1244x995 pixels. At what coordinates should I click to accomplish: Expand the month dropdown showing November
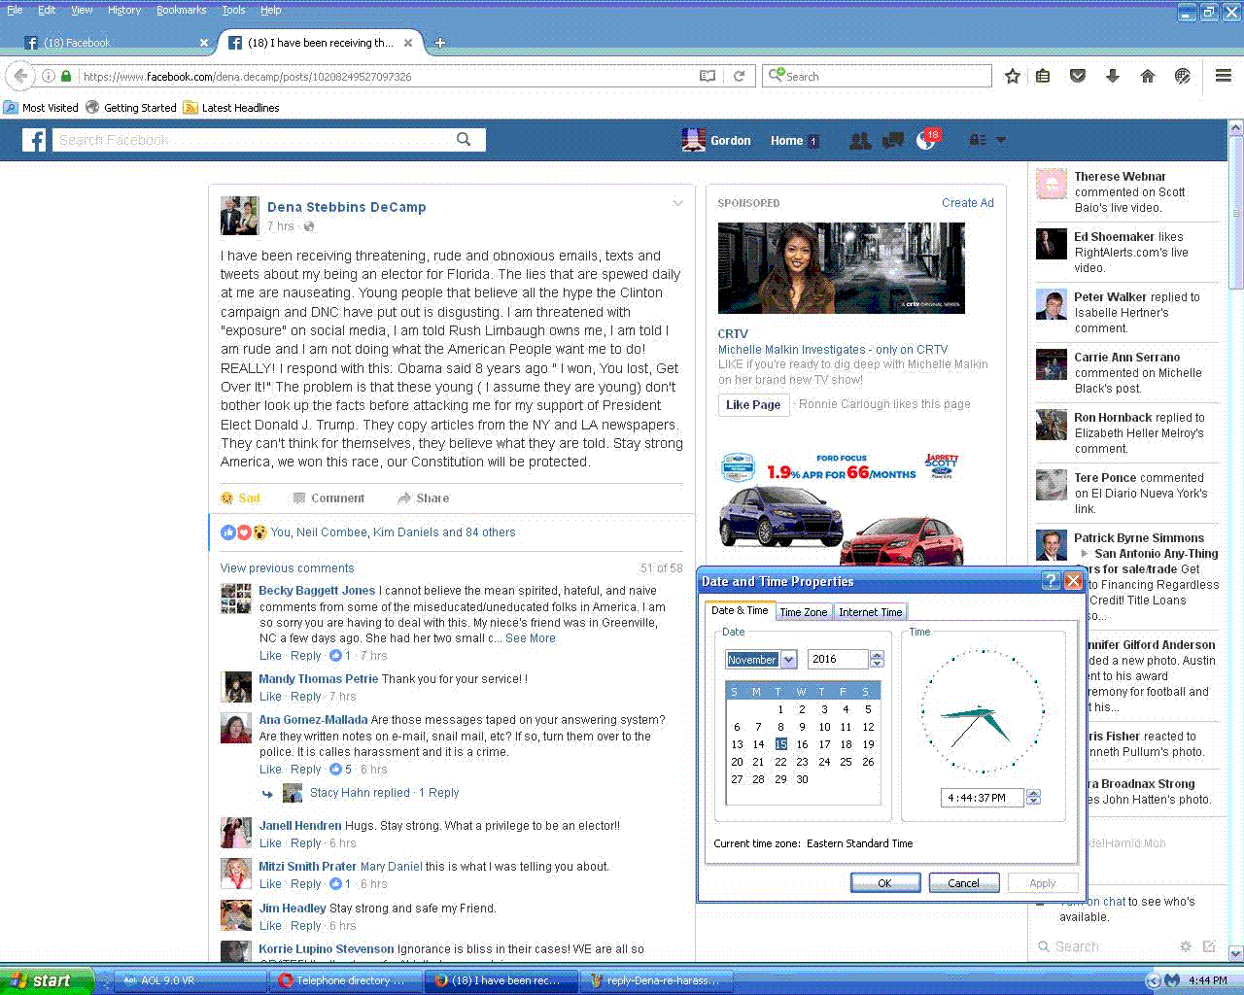click(789, 660)
